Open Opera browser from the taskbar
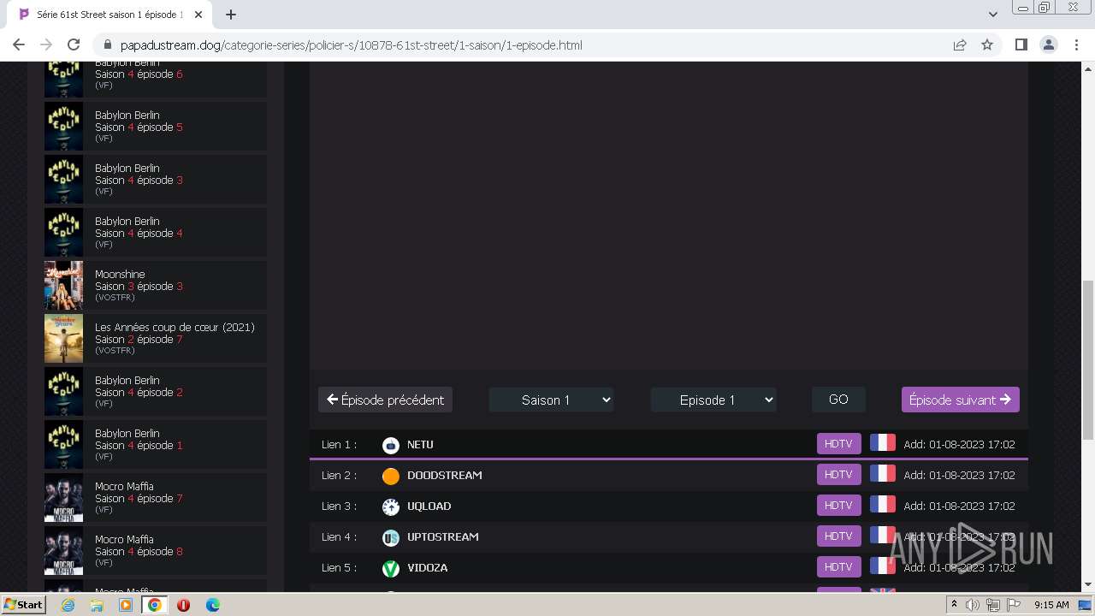The width and height of the screenshot is (1095, 616). 183,605
